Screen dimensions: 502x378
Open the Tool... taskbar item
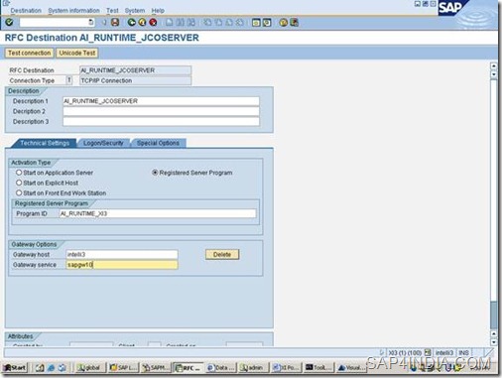tap(318, 367)
